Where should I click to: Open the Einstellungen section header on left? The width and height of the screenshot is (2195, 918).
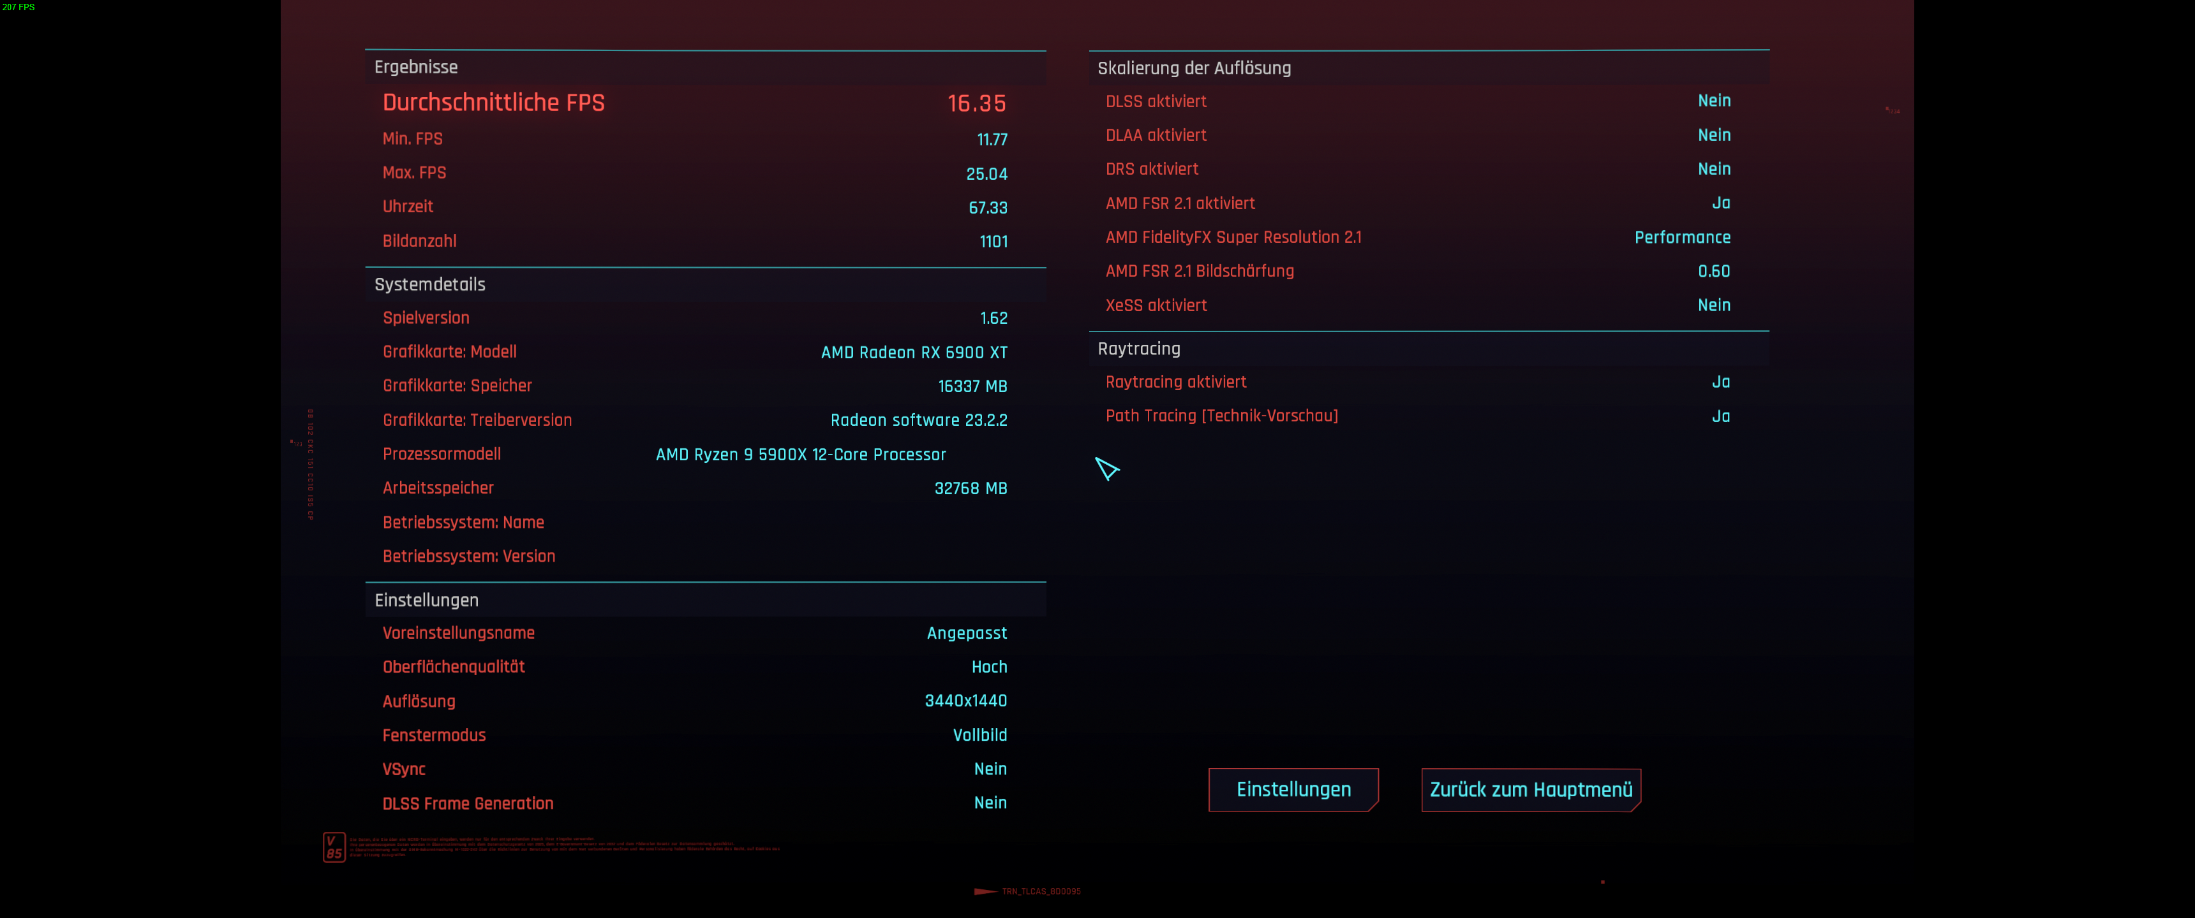[x=426, y=601]
